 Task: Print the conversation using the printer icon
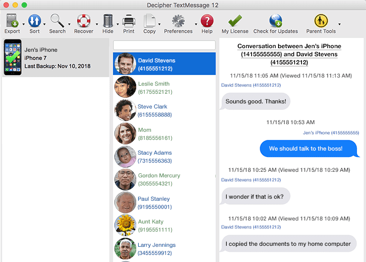[x=129, y=21]
